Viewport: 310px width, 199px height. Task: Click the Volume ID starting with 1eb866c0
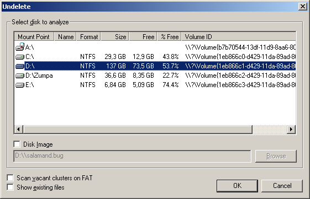[x=240, y=57]
